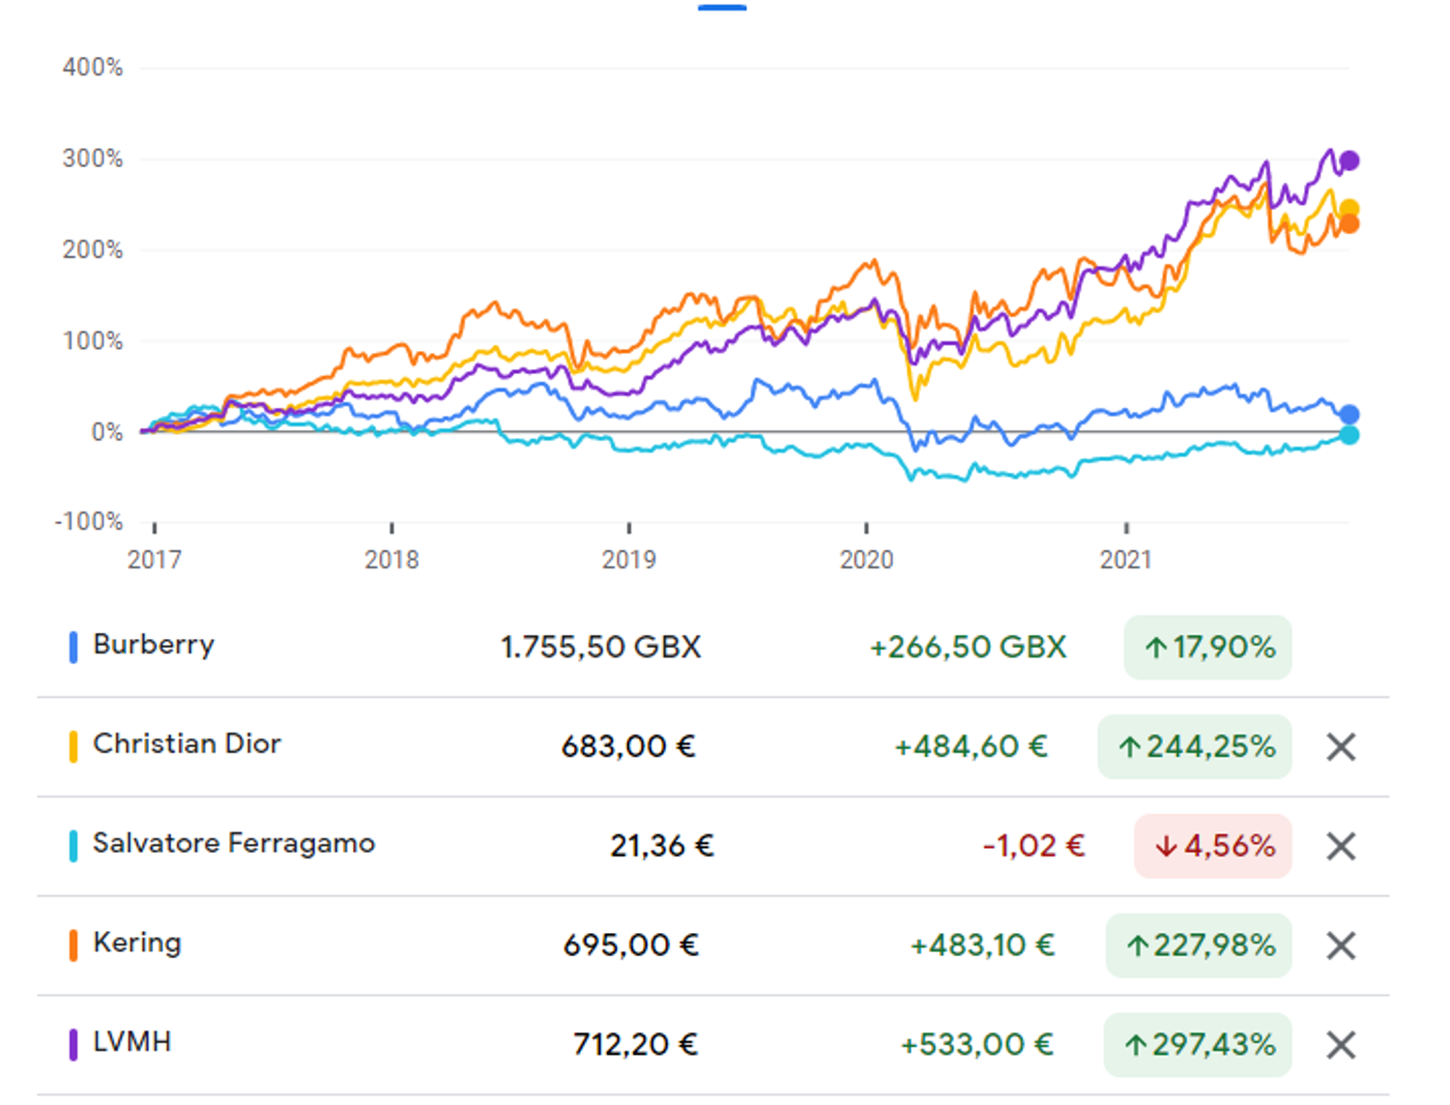Click the blue Burberry color marker
The height and width of the screenshot is (1105, 1450).
tap(73, 647)
